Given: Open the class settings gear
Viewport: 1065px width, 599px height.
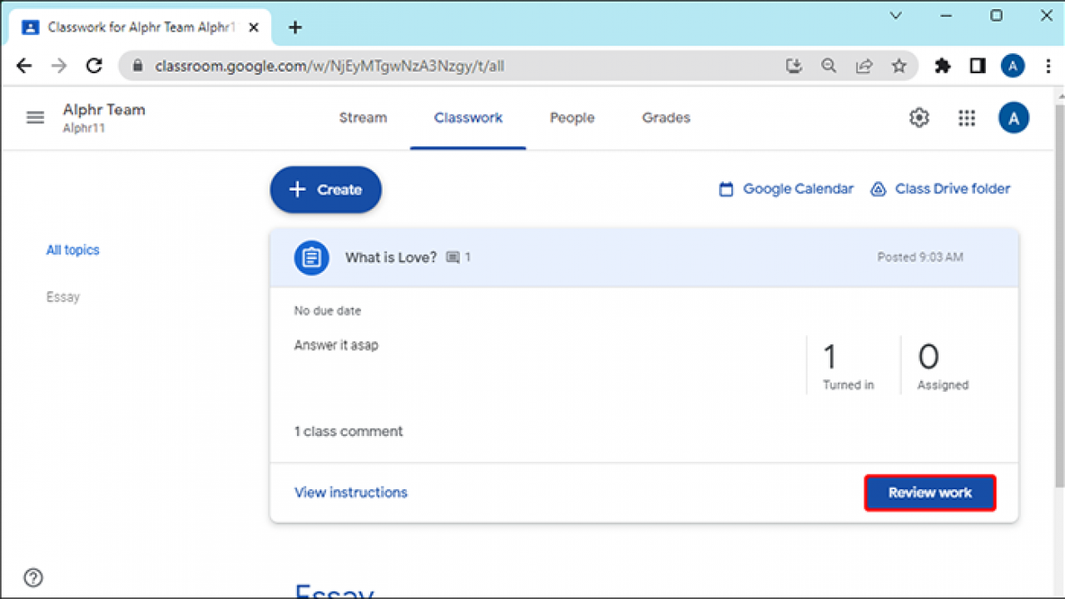Looking at the screenshot, I should click(919, 117).
